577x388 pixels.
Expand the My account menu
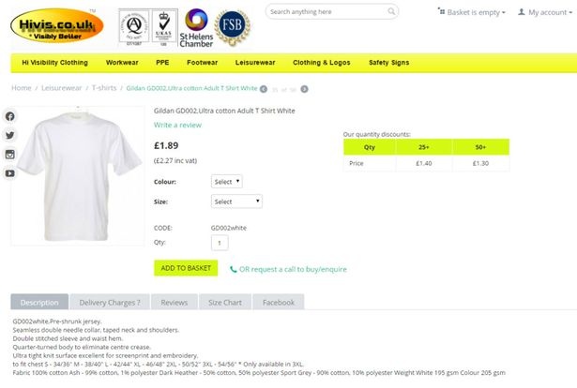542,12
